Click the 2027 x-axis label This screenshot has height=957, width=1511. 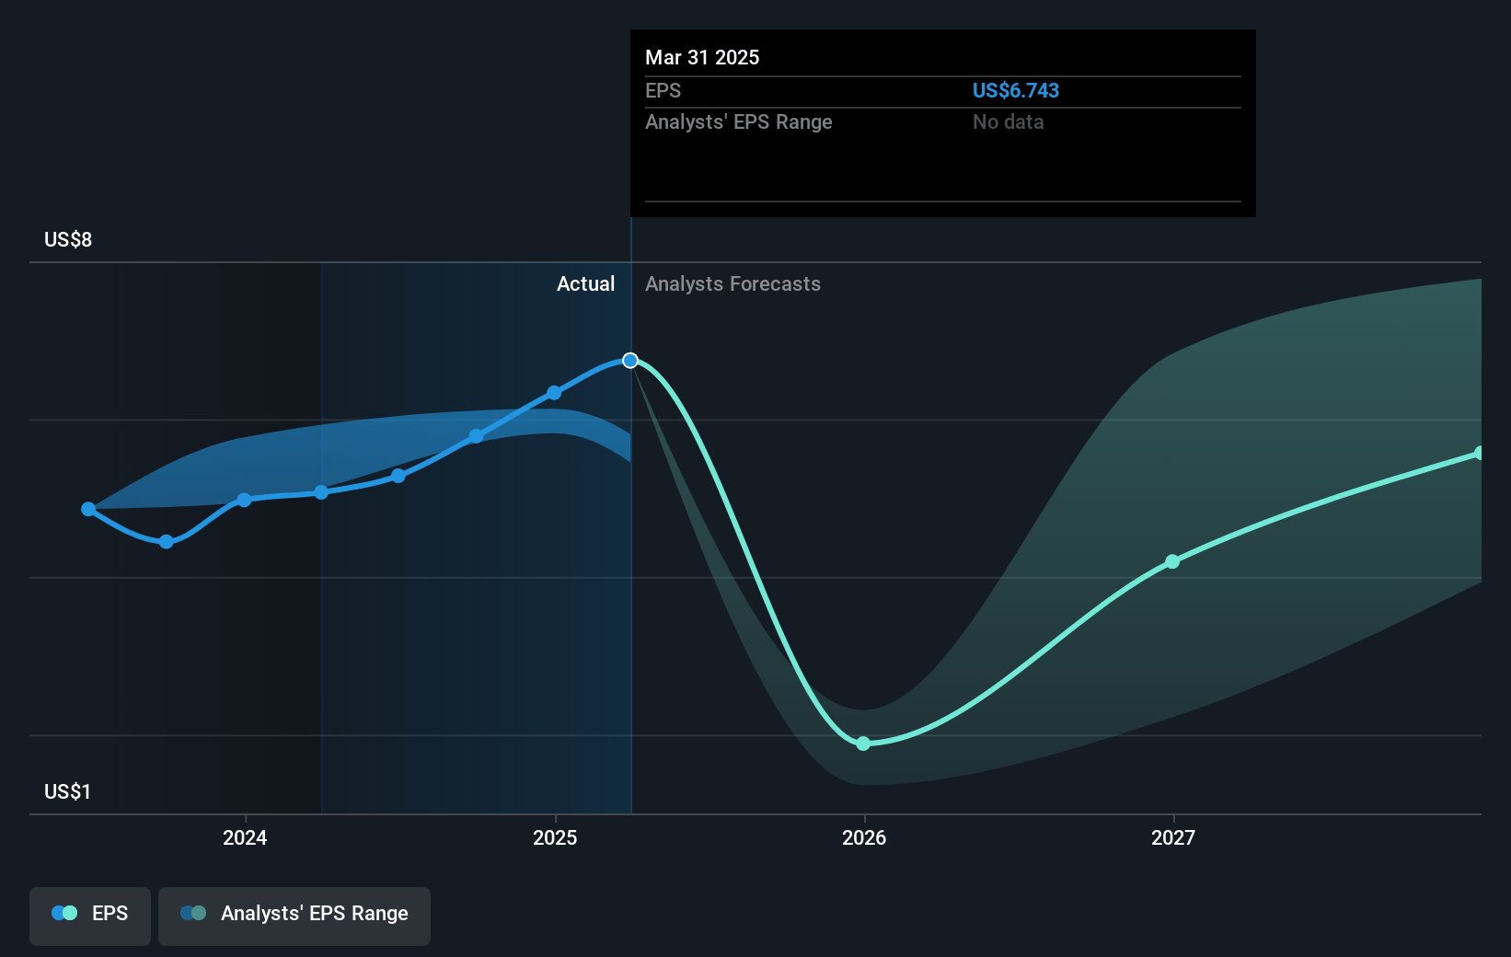1173,837
